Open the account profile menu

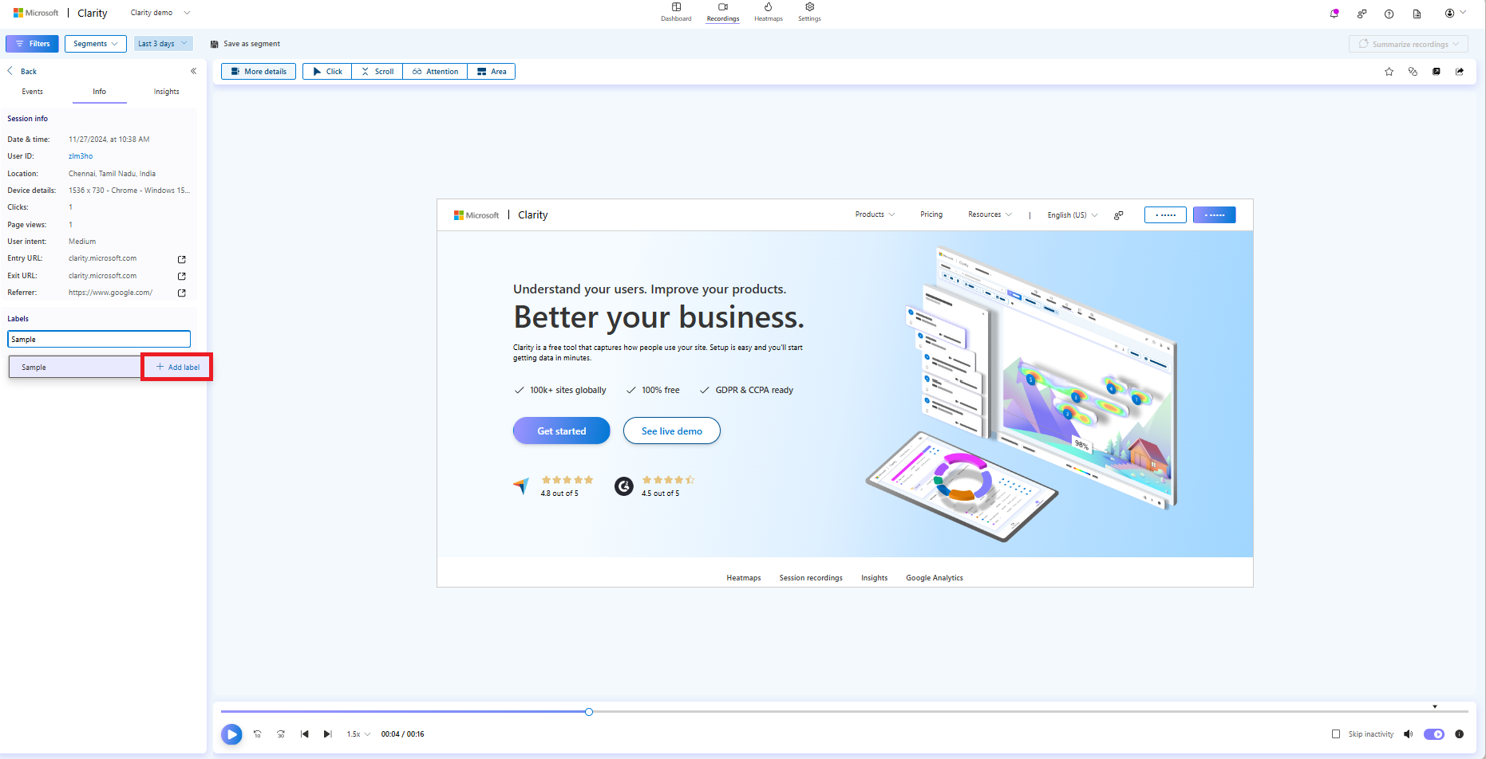point(1455,13)
